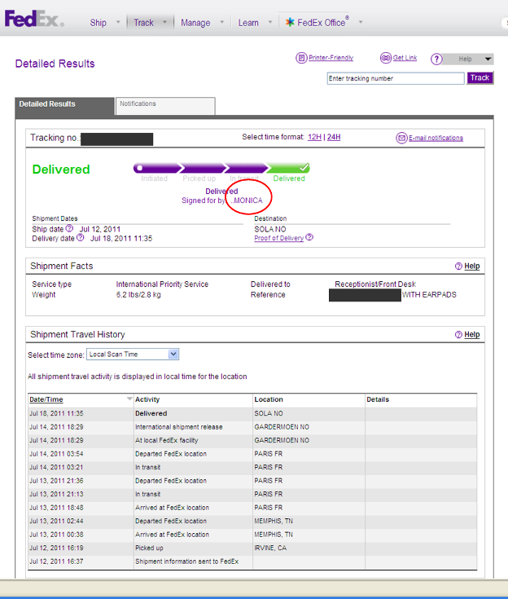Open the Track menu
508x599 pixels.
point(143,23)
